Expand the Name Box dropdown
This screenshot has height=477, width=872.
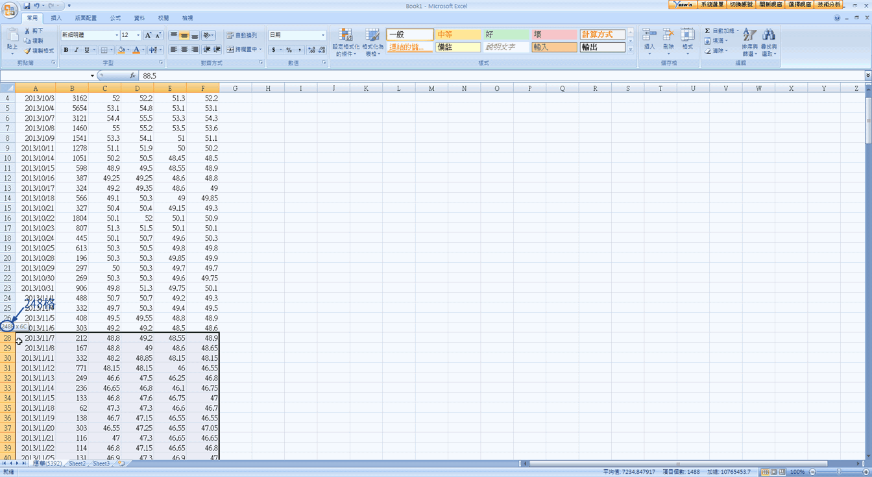click(93, 76)
